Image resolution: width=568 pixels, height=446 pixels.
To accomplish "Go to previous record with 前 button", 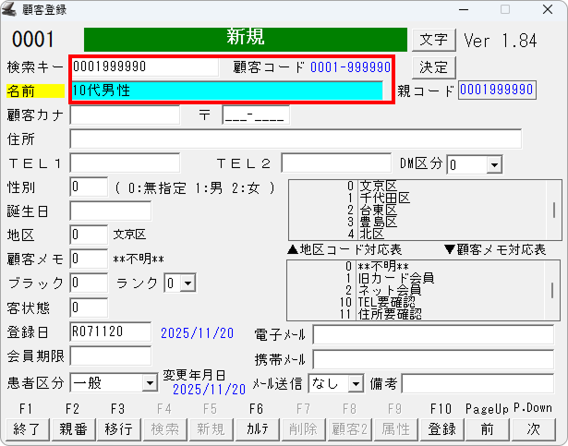I will (487, 428).
